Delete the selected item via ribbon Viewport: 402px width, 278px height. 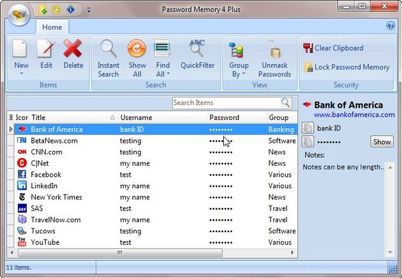tap(73, 49)
